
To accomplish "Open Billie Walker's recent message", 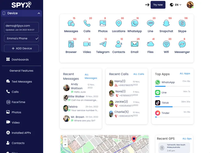I will click(81, 98).
